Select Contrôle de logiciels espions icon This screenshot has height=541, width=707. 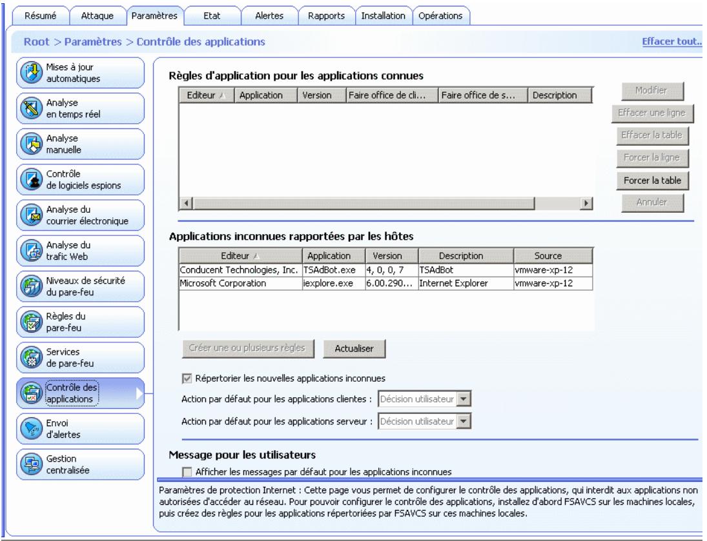(x=31, y=179)
